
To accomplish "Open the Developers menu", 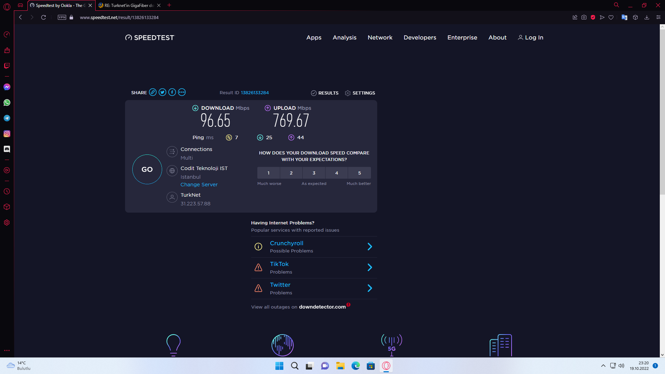I will coord(420,37).
